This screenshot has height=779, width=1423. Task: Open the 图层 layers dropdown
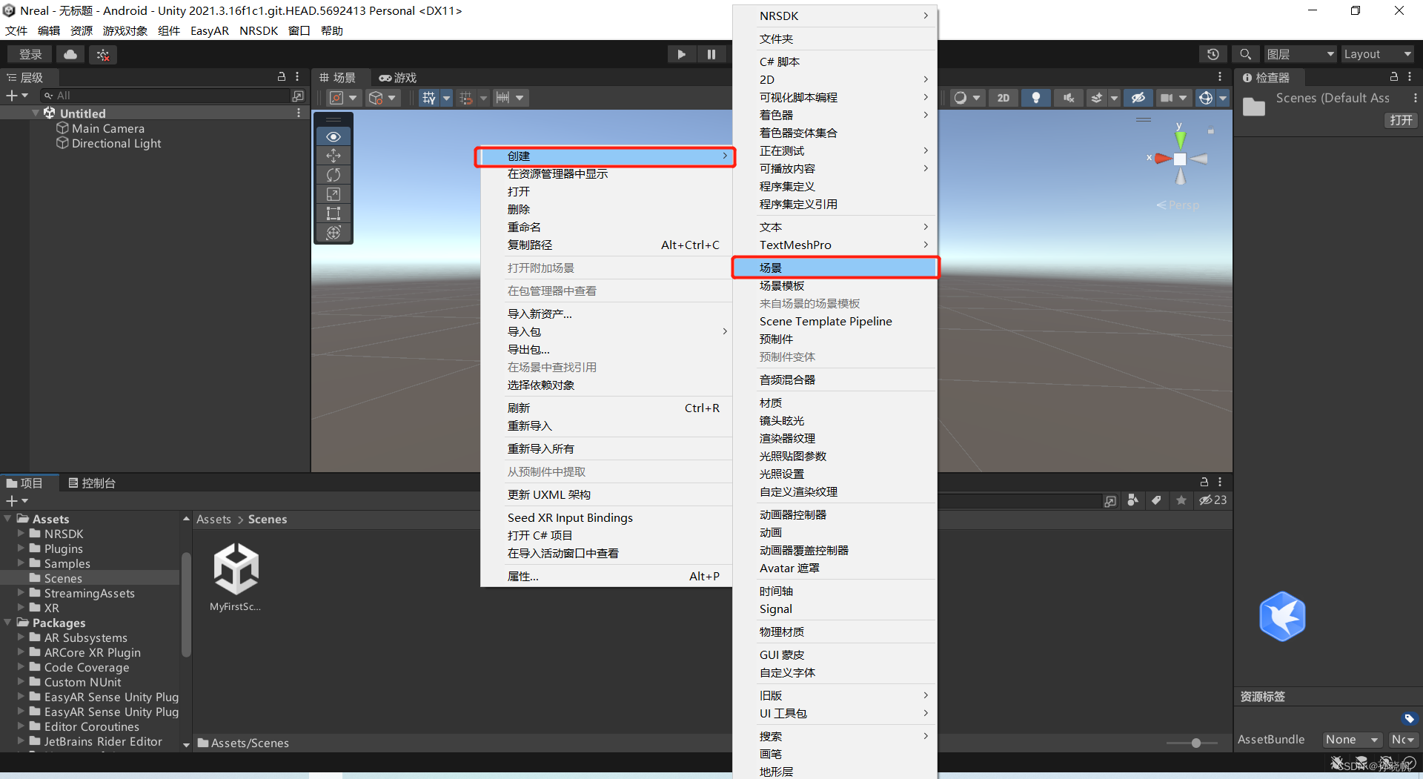(1300, 54)
